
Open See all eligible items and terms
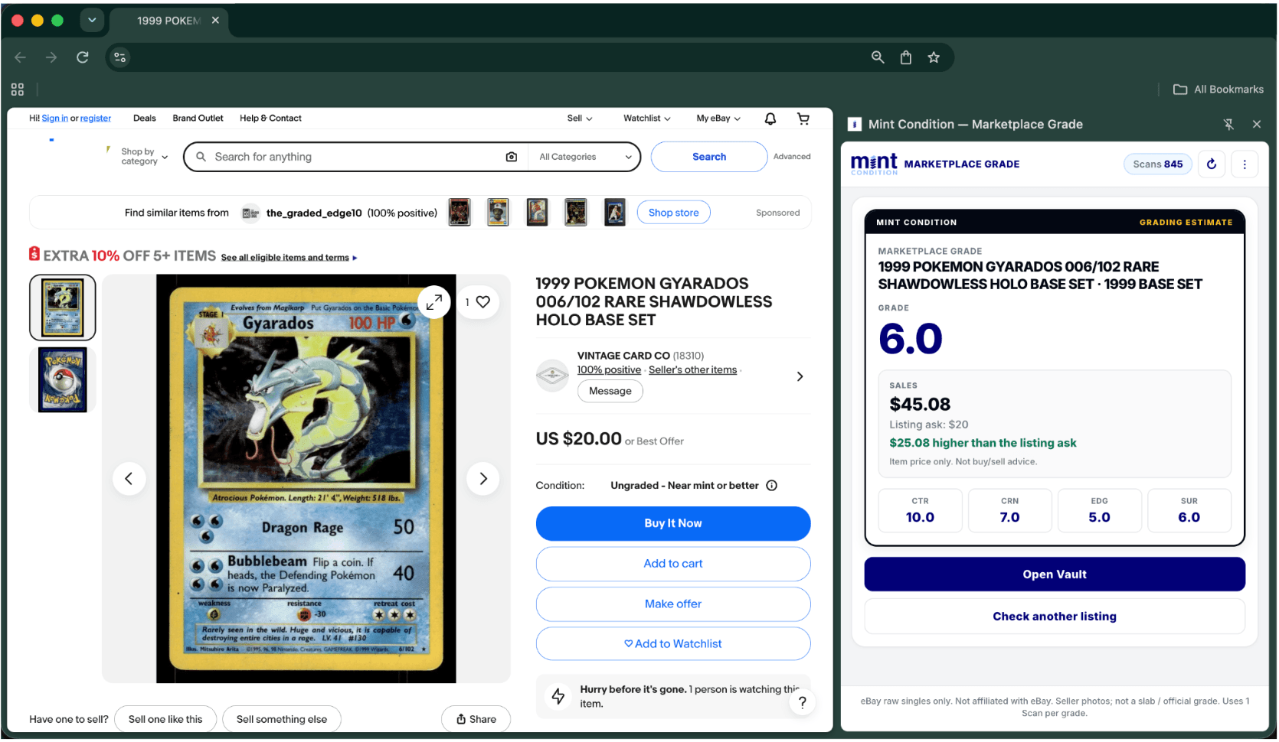point(289,258)
